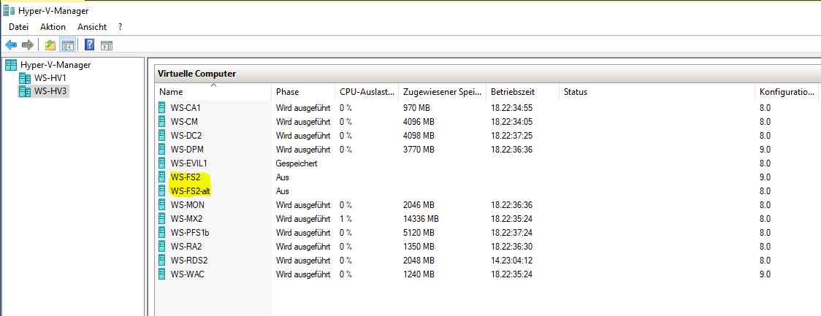The image size is (821, 316).
Task: Click the VM icon beside WS-MON
Action: pyautogui.click(x=162, y=204)
